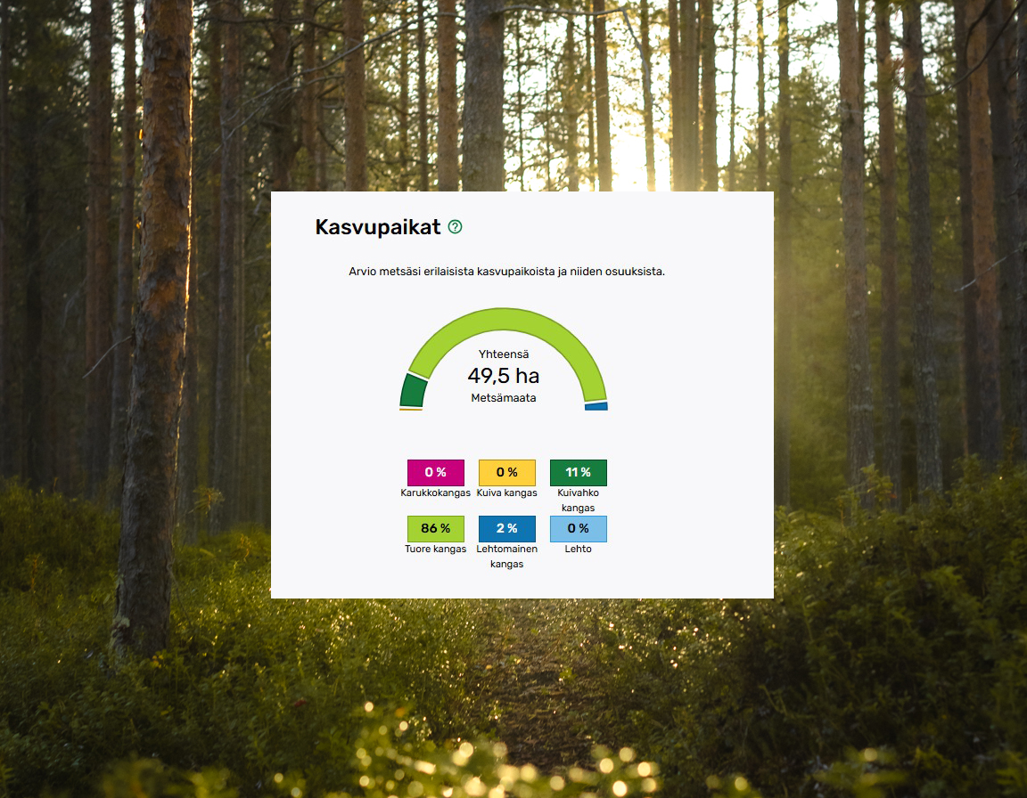Viewport: 1027px width, 798px height.
Task: Click the Kasvupaikat heading
Action: (378, 227)
